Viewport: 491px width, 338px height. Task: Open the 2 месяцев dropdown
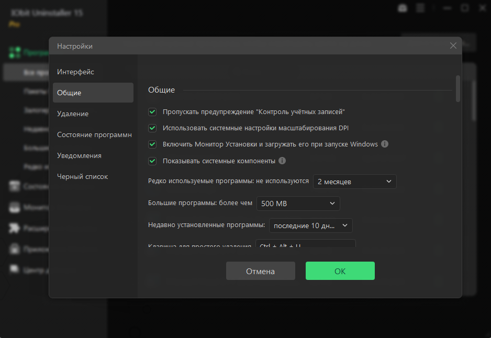point(355,182)
